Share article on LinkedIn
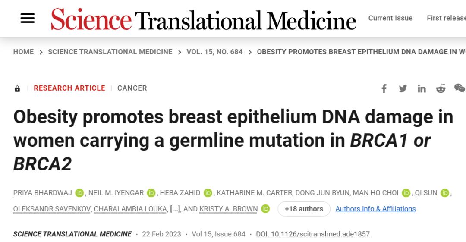 coord(422,89)
